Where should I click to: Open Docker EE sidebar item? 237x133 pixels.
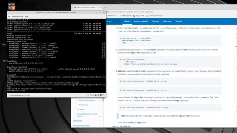80,109
